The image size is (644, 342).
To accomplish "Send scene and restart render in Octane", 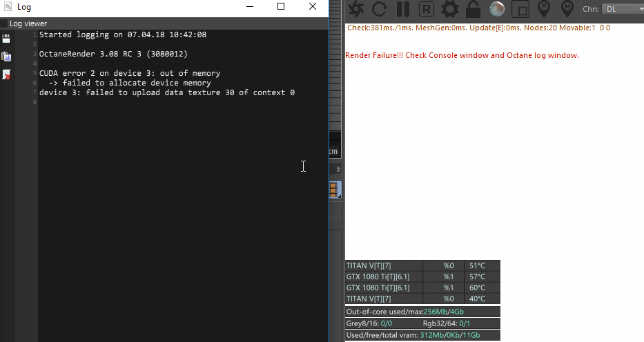I will pyautogui.click(x=355, y=9).
